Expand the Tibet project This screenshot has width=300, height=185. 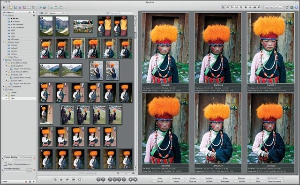tap(6, 98)
